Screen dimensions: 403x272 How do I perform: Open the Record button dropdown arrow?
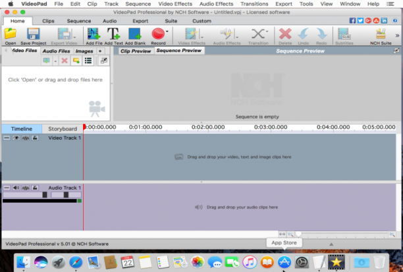click(167, 32)
